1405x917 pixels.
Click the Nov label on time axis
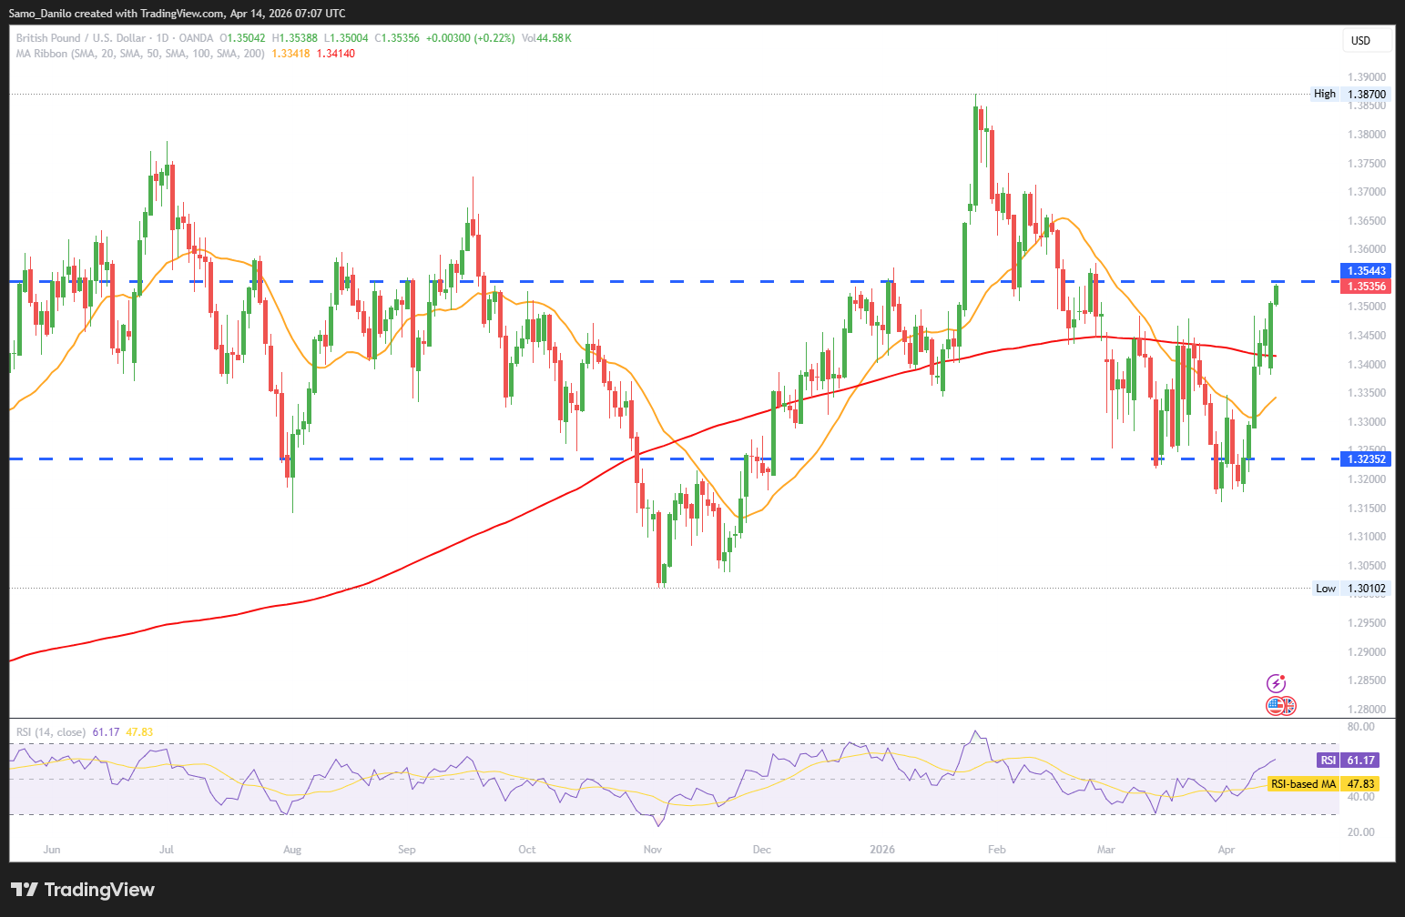click(x=652, y=850)
